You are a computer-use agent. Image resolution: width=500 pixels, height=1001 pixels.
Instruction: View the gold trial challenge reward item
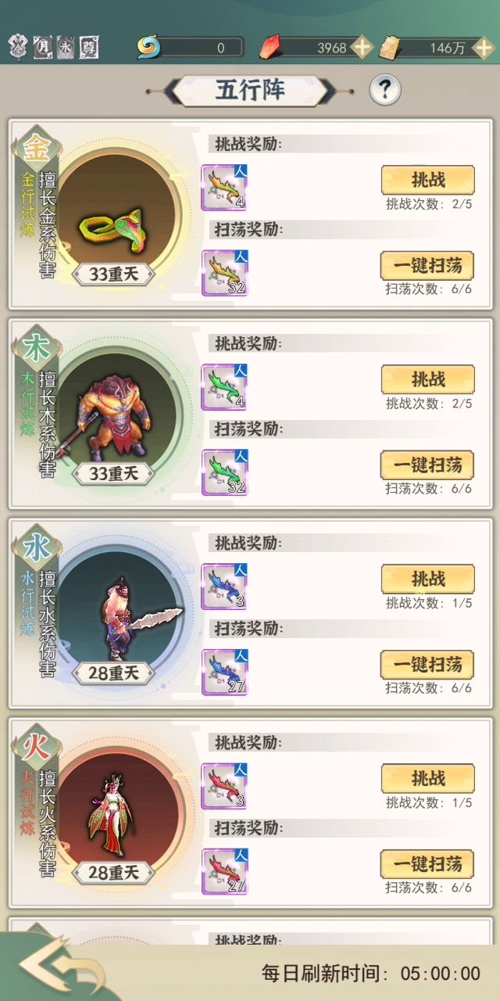pyautogui.click(x=224, y=188)
